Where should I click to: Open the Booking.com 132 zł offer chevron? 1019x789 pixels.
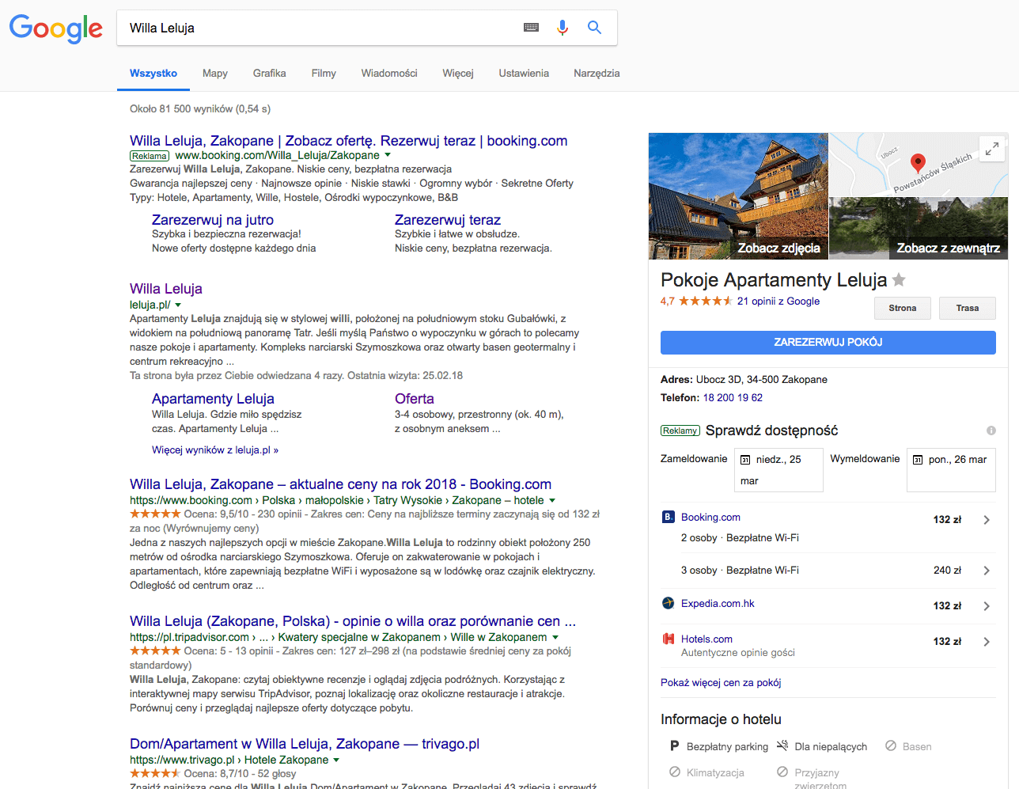(x=987, y=520)
